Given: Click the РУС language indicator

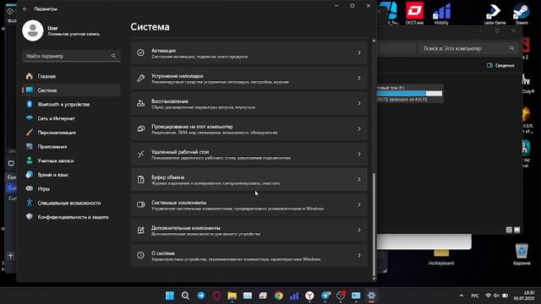Looking at the screenshot, I should click(x=475, y=296).
